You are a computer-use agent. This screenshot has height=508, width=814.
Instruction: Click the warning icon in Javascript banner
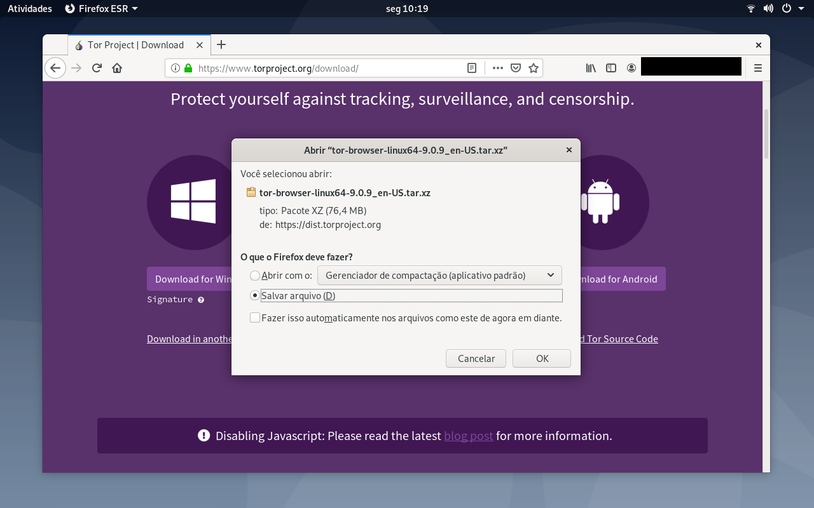point(204,436)
